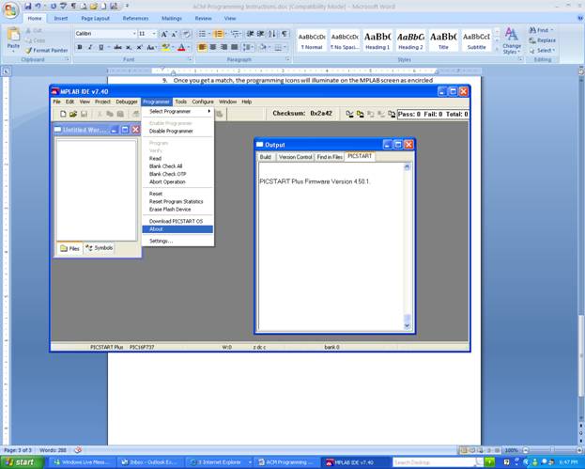The image size is (585, 469).
Task: Click the 100% zoom level in status bar
Action: [x=511, y=450]
